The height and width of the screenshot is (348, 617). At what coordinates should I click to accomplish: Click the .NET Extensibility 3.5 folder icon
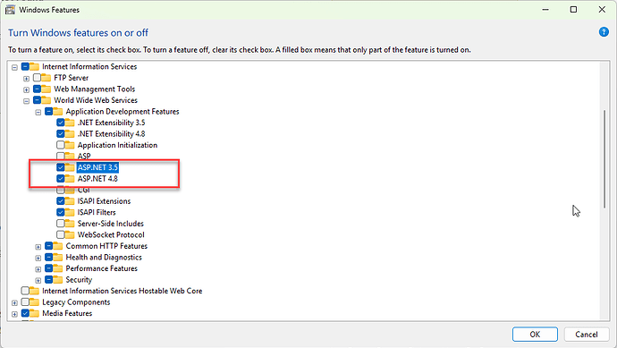[x=70, y=123]
